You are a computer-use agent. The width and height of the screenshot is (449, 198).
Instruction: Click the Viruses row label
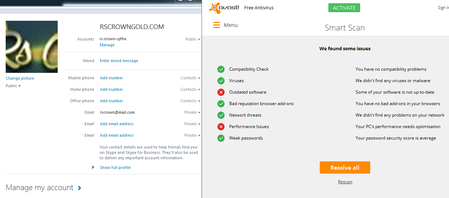click(x=236, y=81)
